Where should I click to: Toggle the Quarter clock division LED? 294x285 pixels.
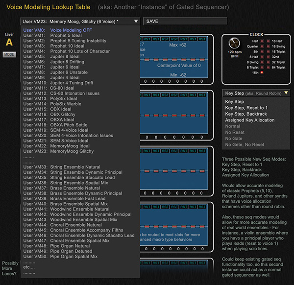click(262, 47)
